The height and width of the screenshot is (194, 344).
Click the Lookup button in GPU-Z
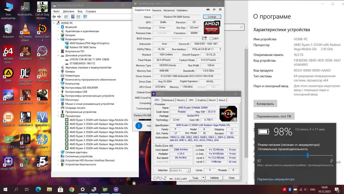pyautogui.click(x=212, y=17)
